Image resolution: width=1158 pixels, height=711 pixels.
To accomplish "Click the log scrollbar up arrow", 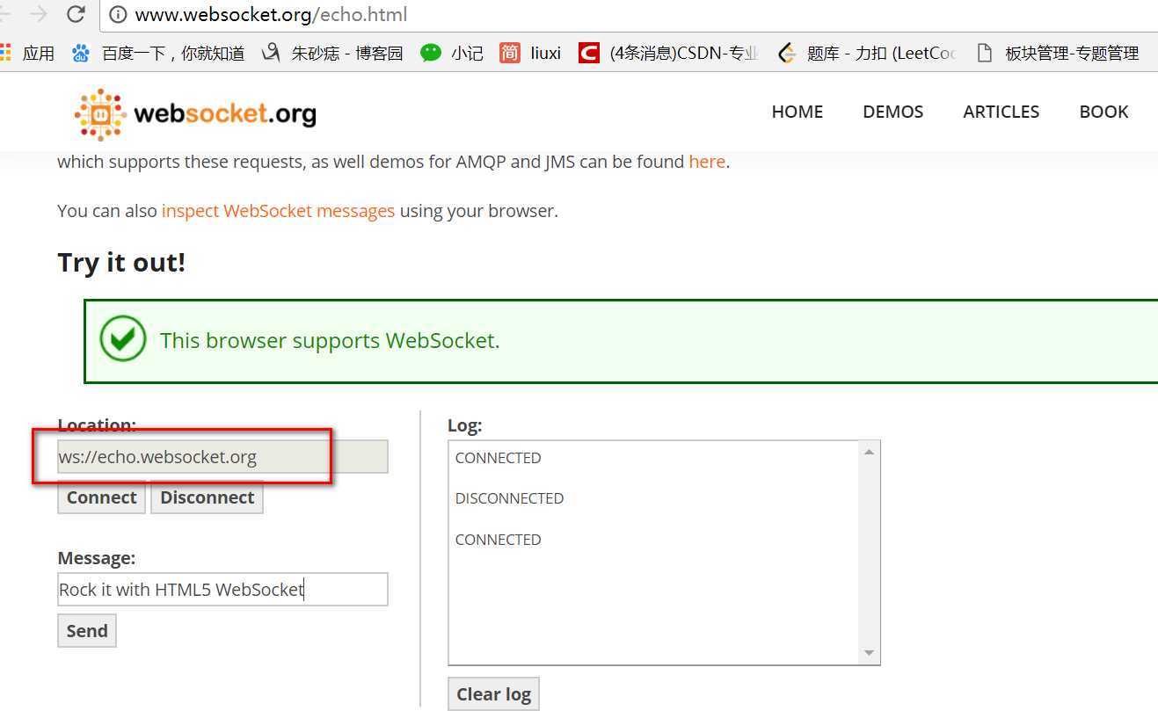I will pyautogui.click(x=869, y=452).
